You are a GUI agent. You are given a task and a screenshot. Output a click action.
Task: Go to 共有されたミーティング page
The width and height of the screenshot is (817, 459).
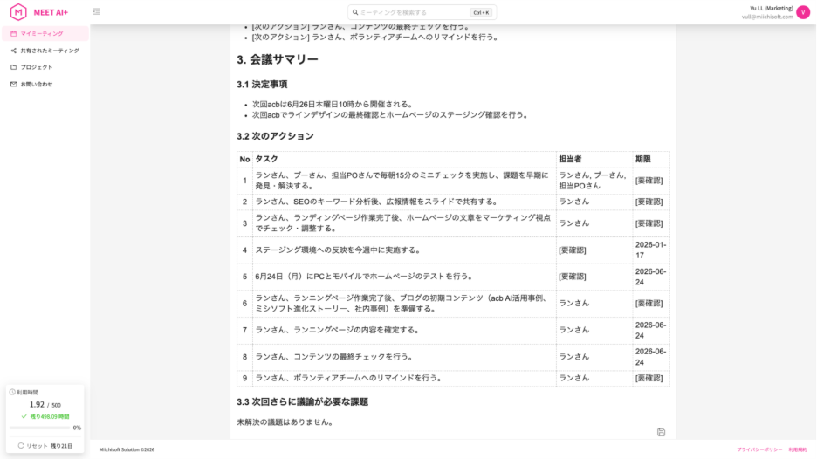click(x=50, y=51)
